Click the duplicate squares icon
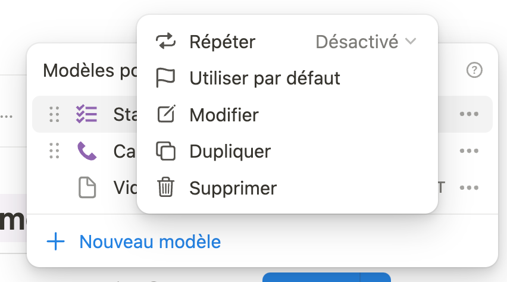Screen dimensions: 507x282 coord(165,151)
